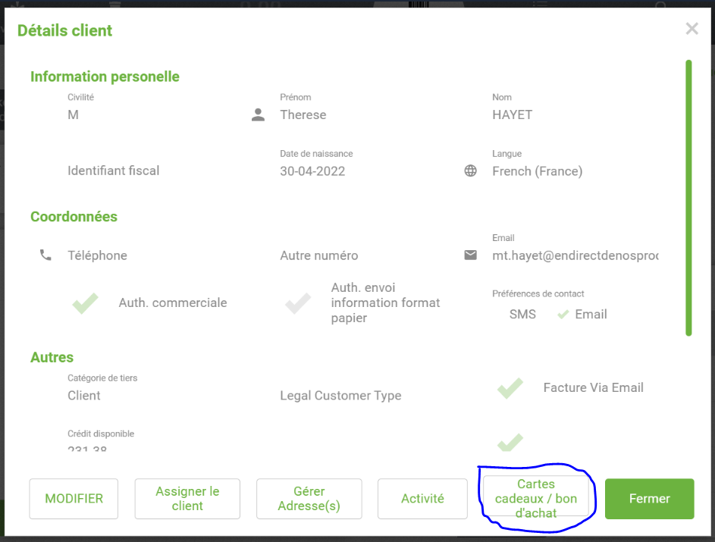This screenshot has width=715, height=542.
Task: Select the SMS contact preference
Action: click(522, 315)
